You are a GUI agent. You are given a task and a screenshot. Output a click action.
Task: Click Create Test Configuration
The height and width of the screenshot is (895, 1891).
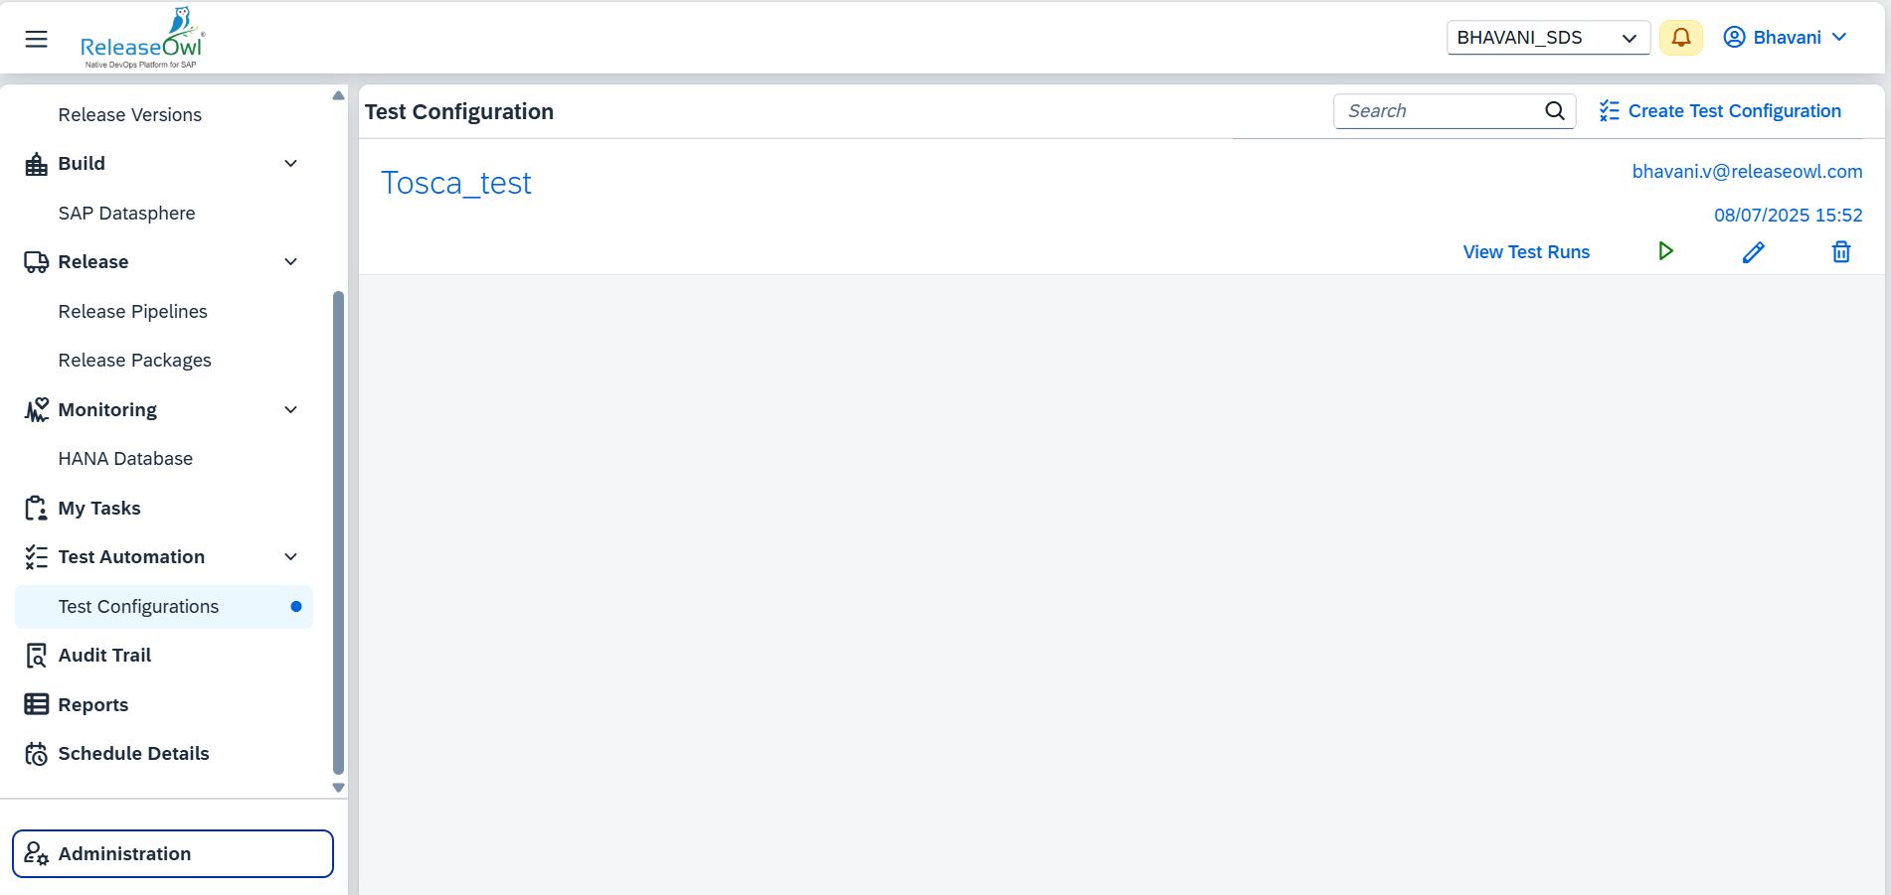click(x=1720, y=111)
